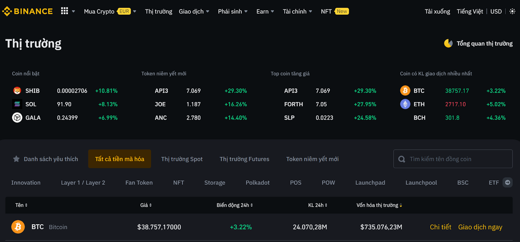
Task: Click the GALA coin icon
Action: tap(17, 118)
